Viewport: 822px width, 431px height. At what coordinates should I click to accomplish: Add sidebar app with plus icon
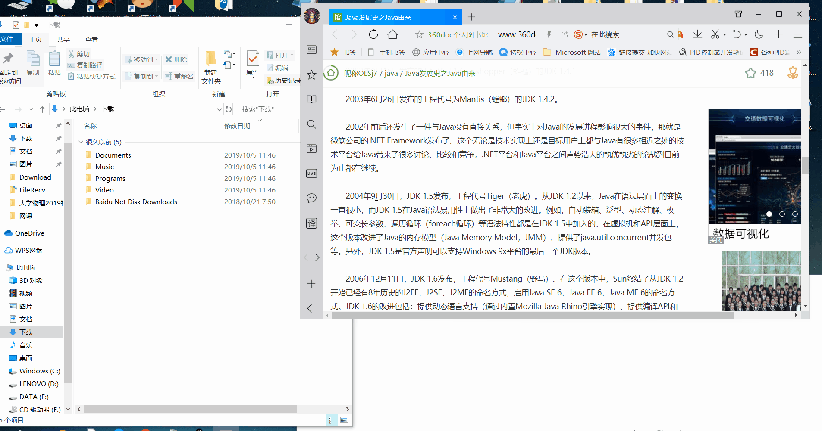click(311, 284)
